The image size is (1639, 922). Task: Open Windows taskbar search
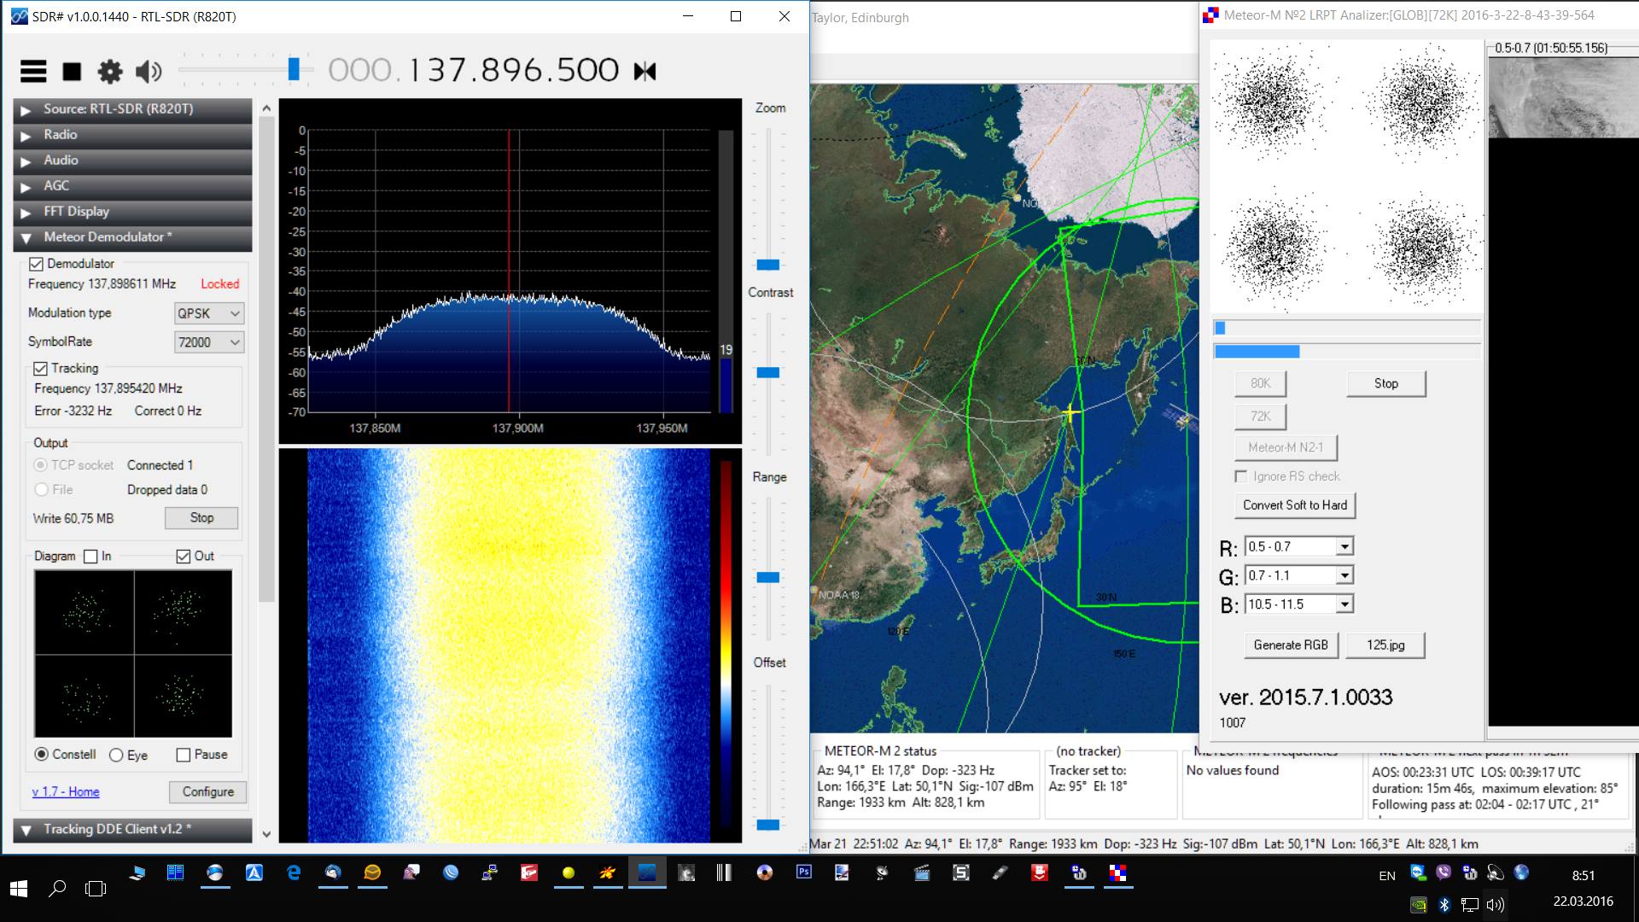point(57,889)
